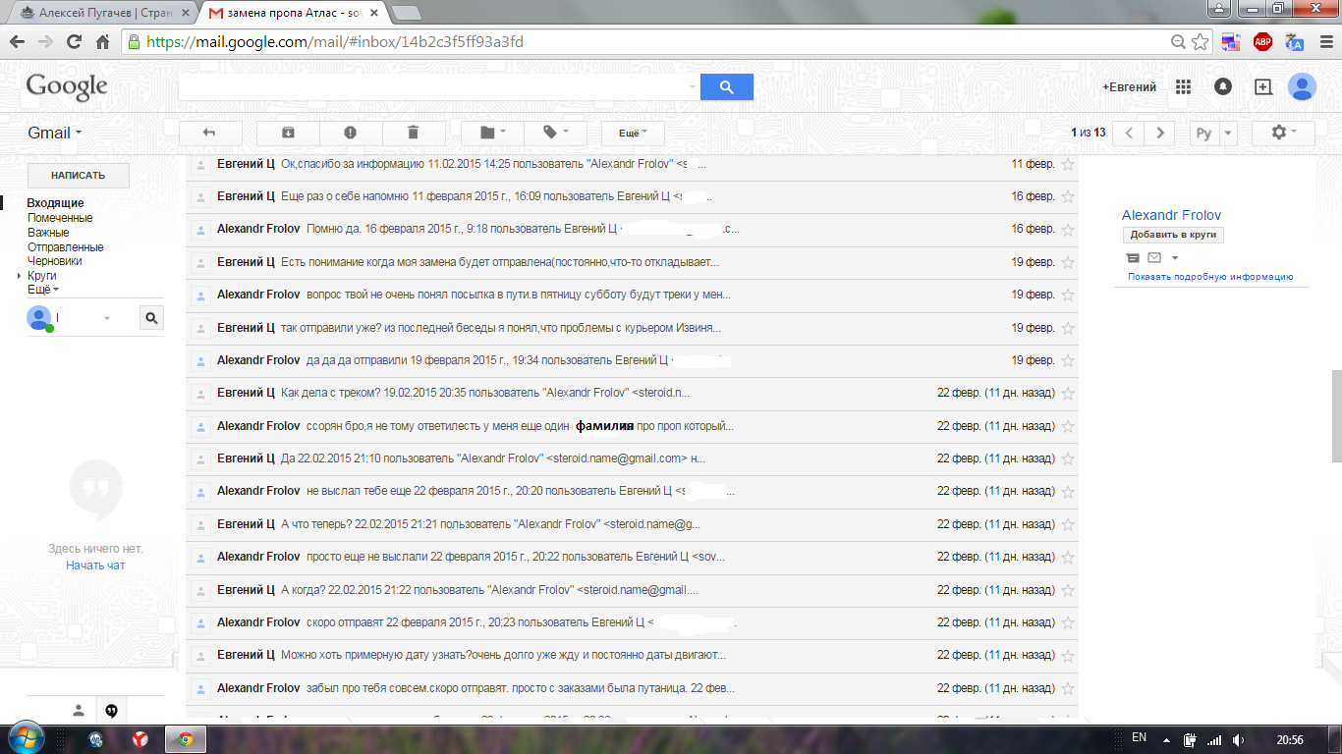The height and width of the screenshot is (754, 1342).
Task: Star the first 16 февр. message
Action: click(x=1068, y=196)
